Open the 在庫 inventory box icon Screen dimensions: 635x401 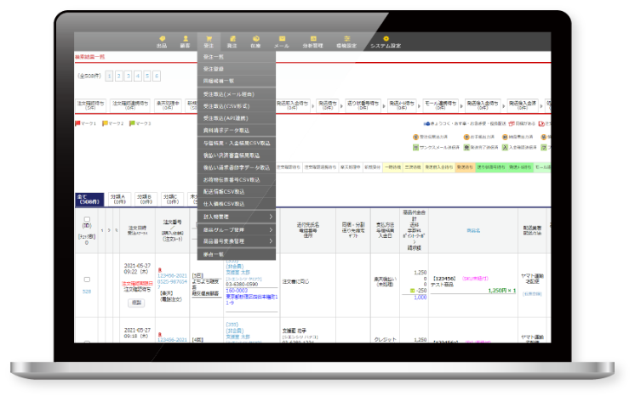255,42
